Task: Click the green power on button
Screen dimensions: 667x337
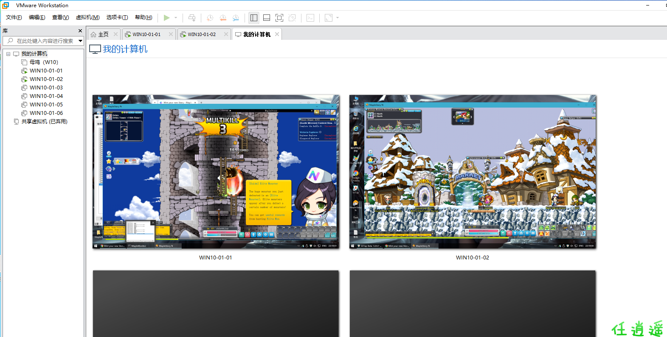Action: (166, 17)
